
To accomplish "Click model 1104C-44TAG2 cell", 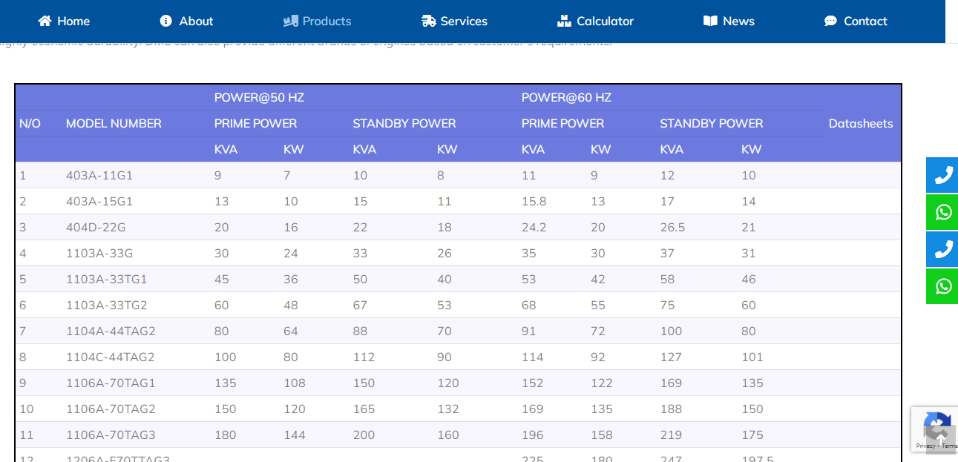I will coord(111,357).
